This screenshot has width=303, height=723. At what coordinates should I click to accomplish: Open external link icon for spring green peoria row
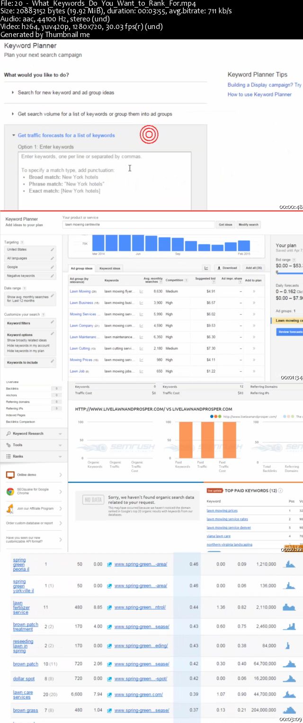click(x=109, y=564)
